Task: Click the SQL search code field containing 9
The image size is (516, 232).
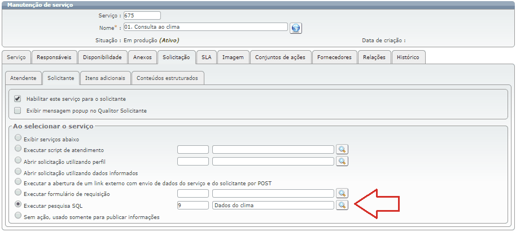Action: pyautogui.click(x=193, y=206)
